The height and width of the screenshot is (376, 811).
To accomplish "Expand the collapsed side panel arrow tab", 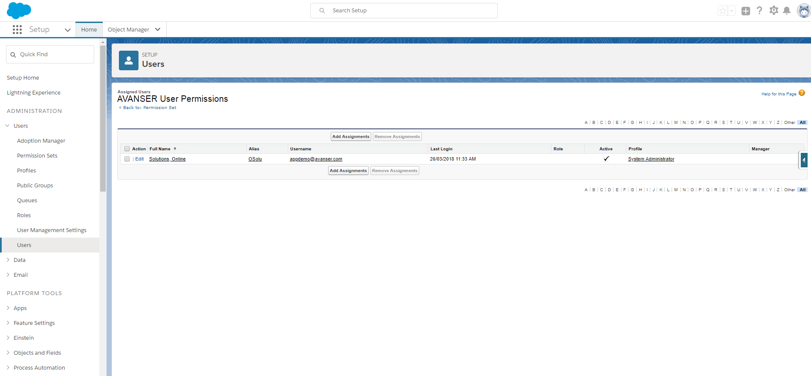I will pyautogui.click(x=804, y=161).
